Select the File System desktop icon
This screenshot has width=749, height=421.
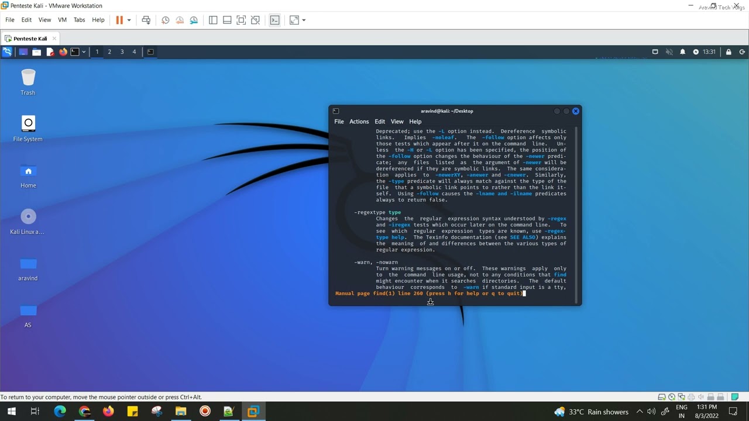pos(28,129)
